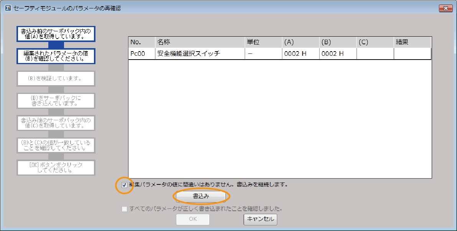Click the step for writing (B) to the servopack
The image size is (457, 231).
tap(56, 100)
